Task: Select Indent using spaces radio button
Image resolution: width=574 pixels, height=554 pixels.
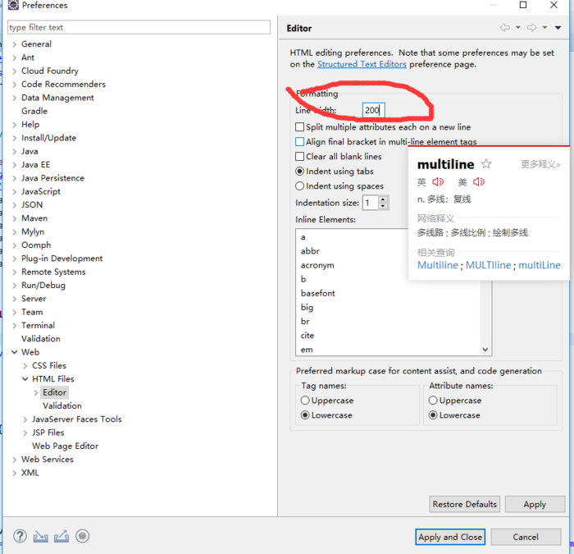Action: (299, 186)
